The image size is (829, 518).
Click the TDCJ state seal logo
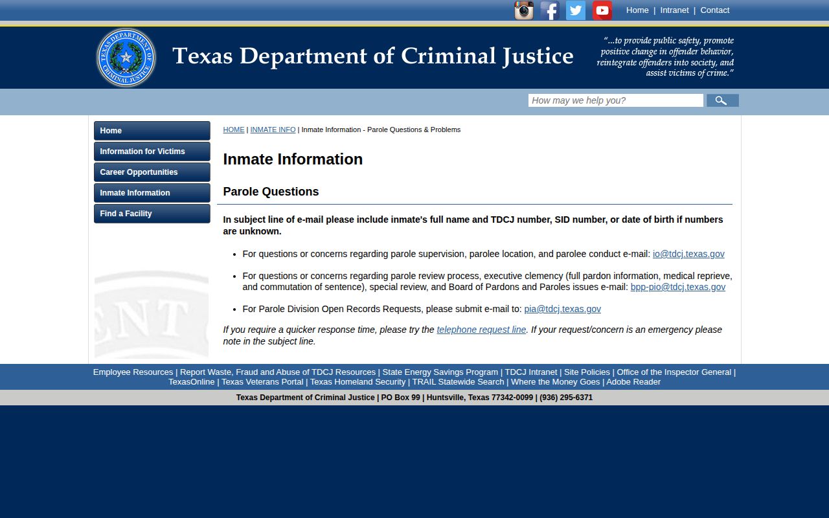tap(126, 58)
